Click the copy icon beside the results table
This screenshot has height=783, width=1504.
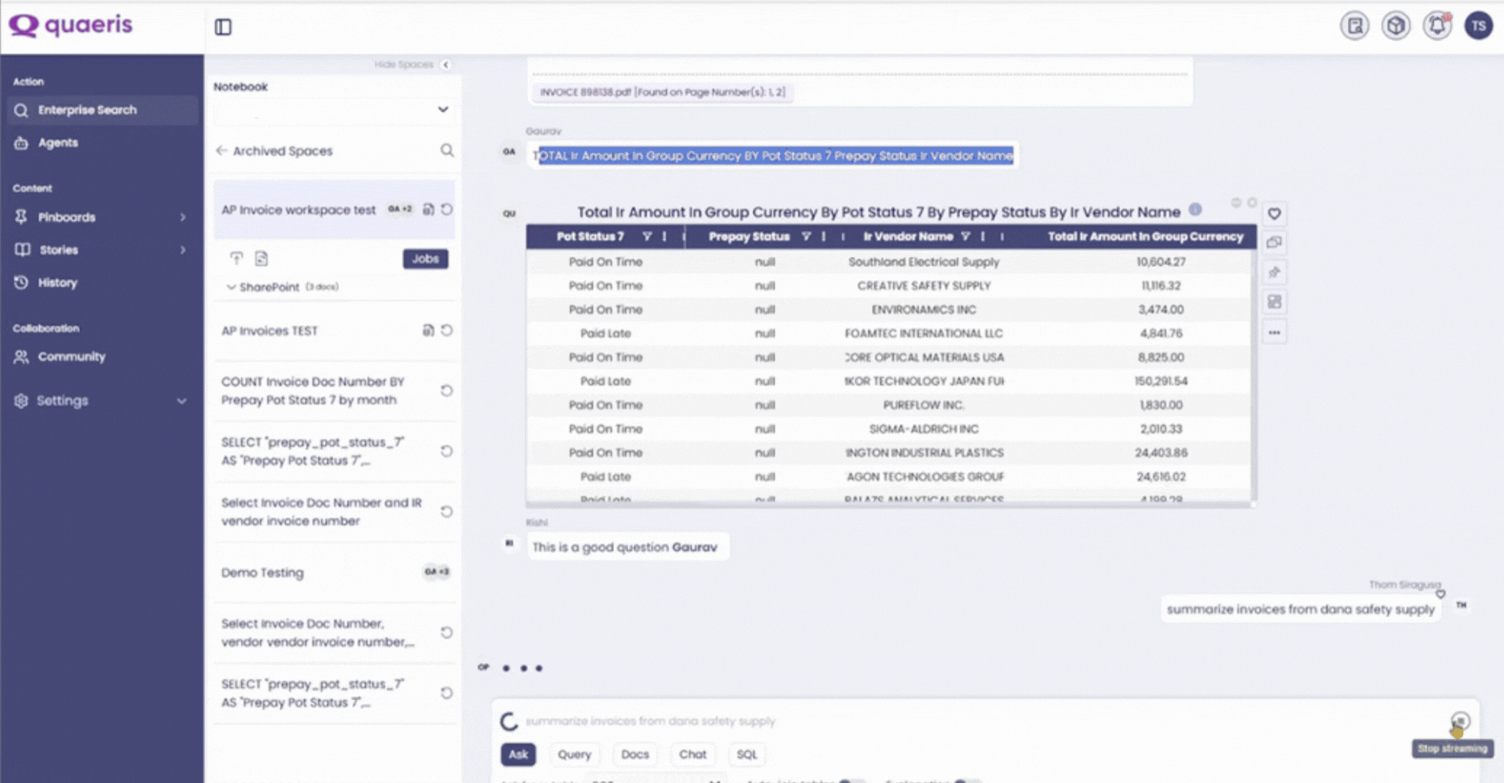tap(1274, 243)
